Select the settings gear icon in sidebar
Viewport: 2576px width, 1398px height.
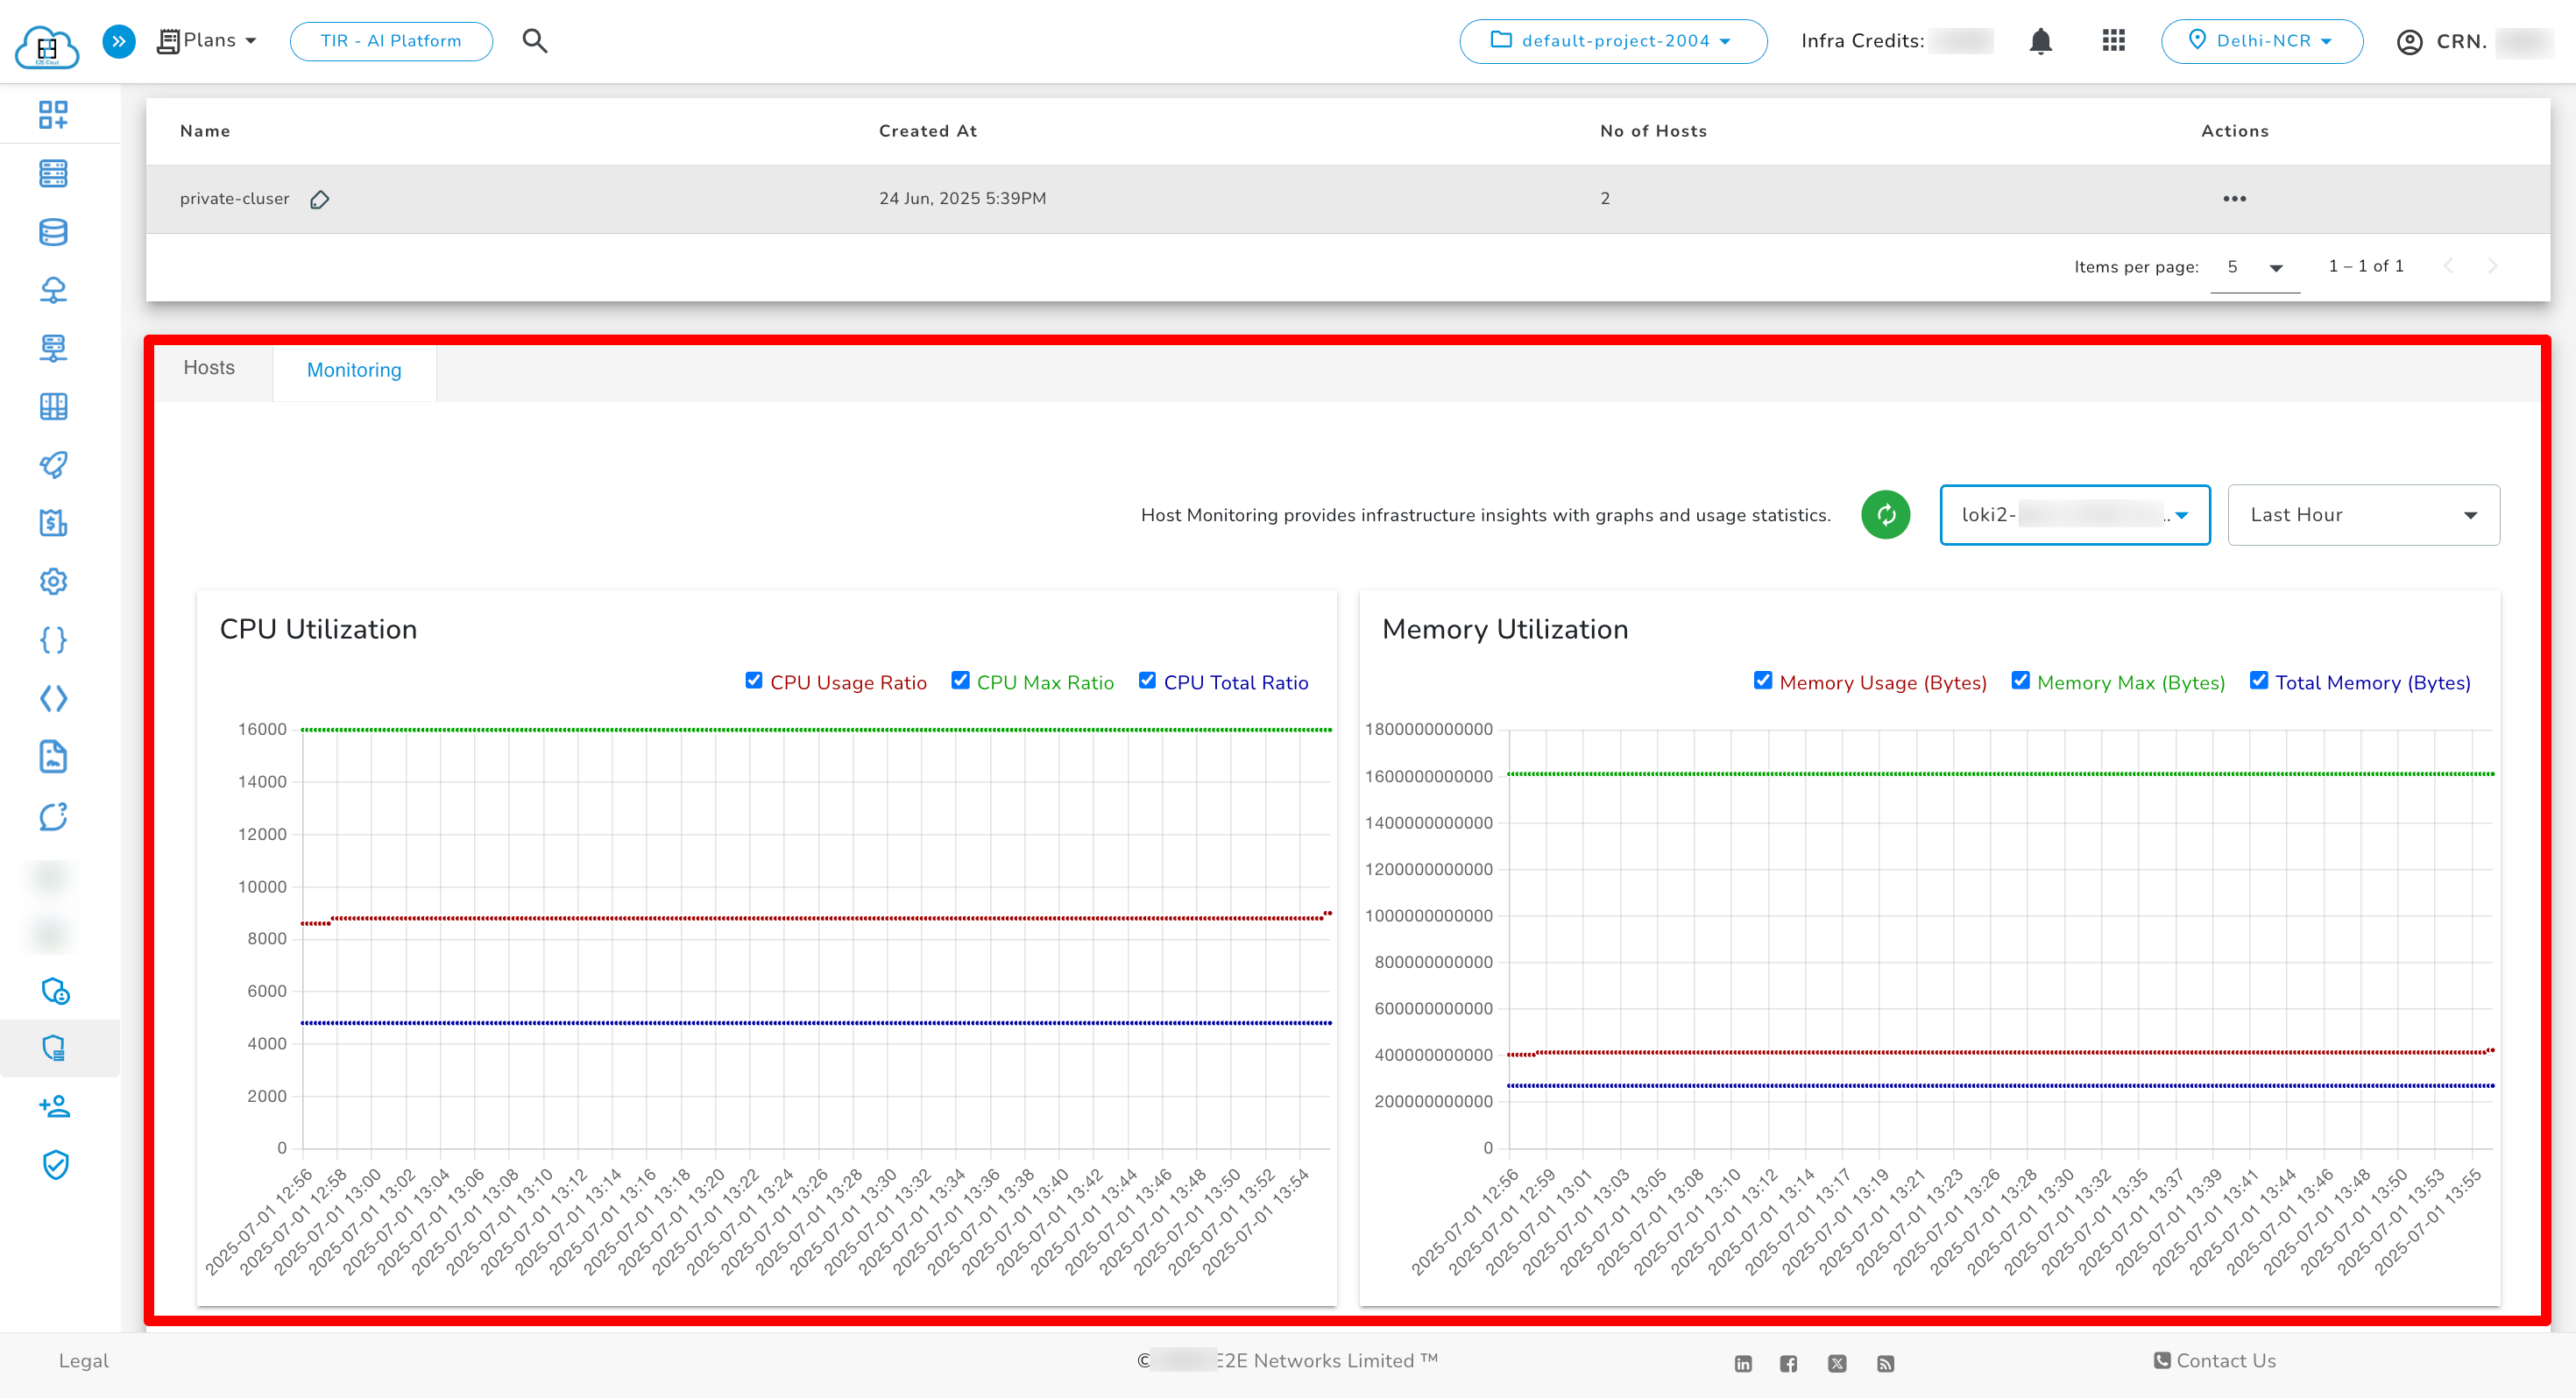coord(53,581)
